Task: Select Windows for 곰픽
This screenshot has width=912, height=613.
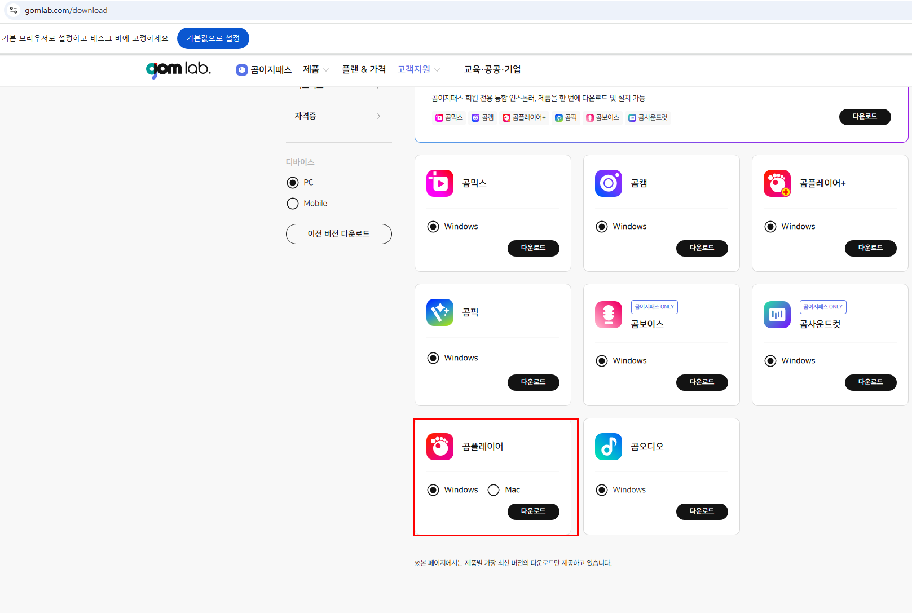Action: pyautogui.click(x=433, y=358)
